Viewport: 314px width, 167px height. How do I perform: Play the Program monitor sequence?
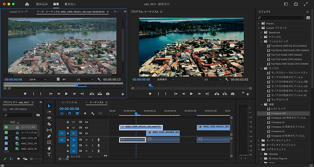click(x=191, y=94)
